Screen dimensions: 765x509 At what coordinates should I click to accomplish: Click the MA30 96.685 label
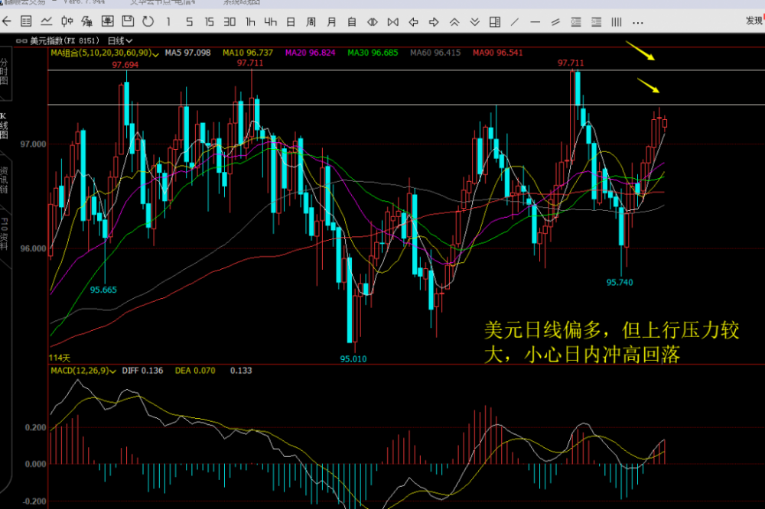click(x=373, y=53)
